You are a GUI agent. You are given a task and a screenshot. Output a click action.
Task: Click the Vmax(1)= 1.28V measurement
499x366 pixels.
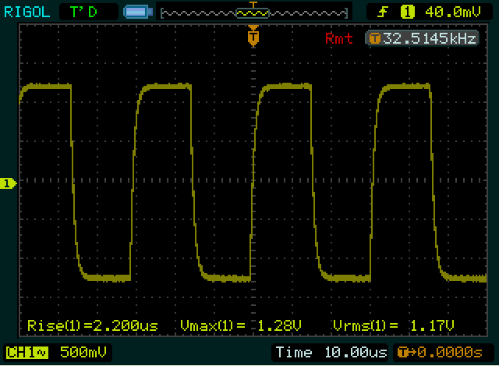coord(241,325)
